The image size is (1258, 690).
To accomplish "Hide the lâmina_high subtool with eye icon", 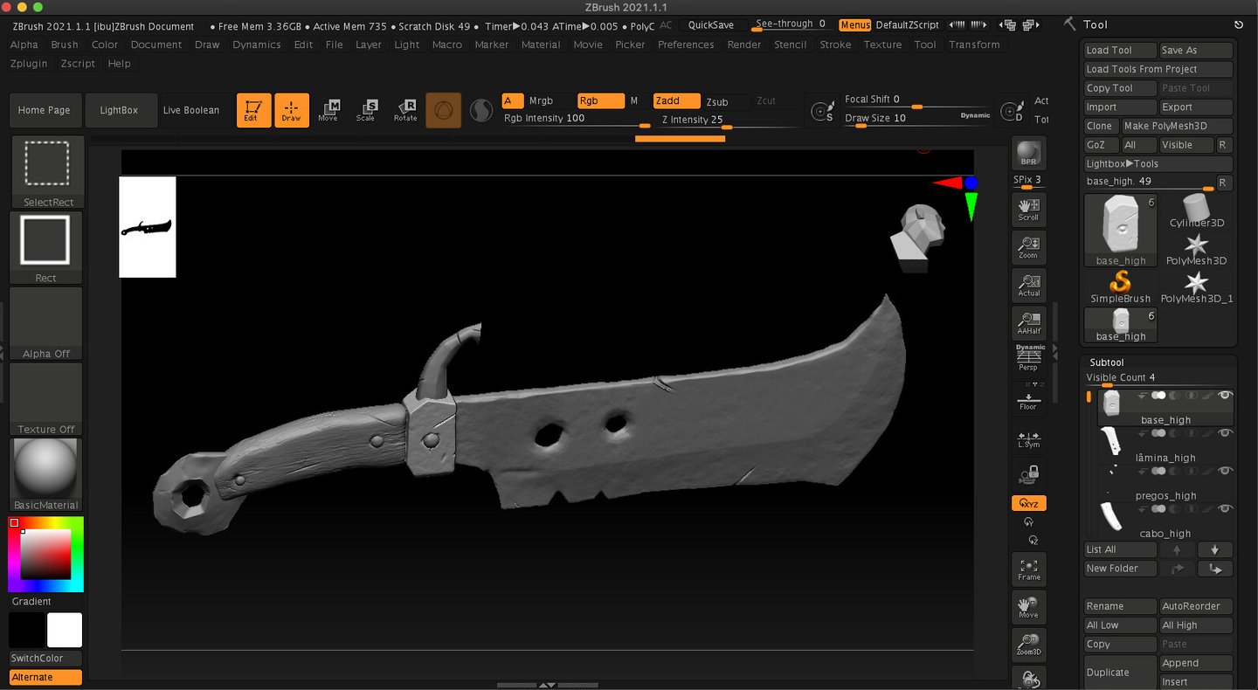I will [1226, 433].
